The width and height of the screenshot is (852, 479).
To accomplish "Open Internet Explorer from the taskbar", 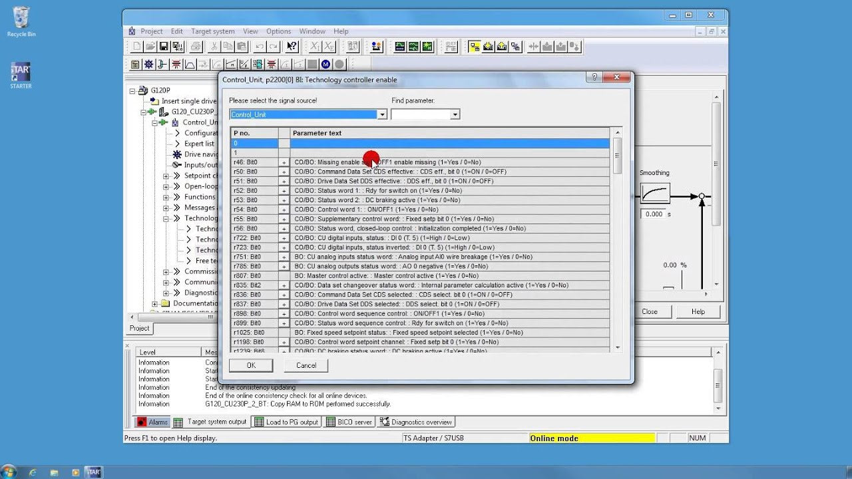I will pyautogui.click(x=33, y=472).
